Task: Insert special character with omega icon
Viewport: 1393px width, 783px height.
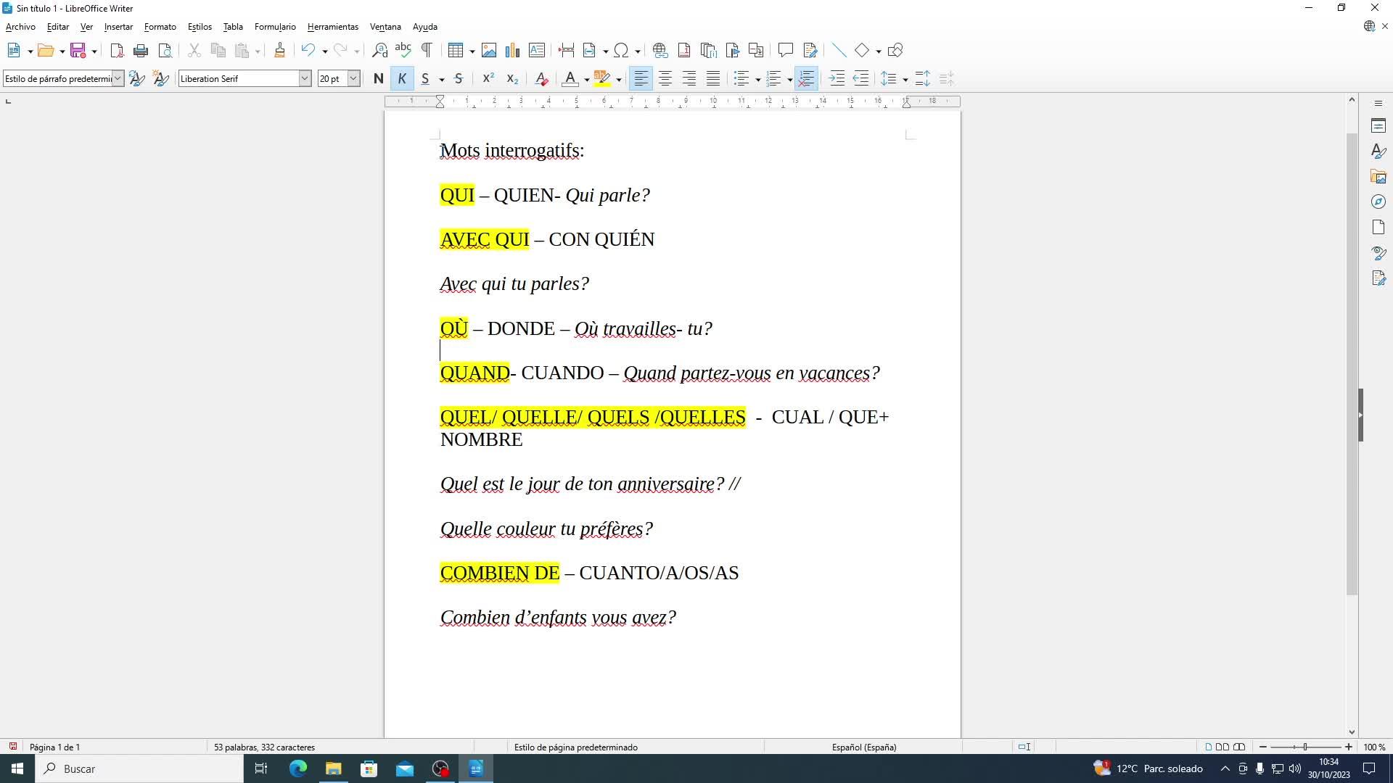Action: click(x=621, y=51)
